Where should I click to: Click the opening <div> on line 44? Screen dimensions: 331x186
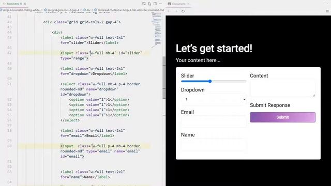point(57,32)
